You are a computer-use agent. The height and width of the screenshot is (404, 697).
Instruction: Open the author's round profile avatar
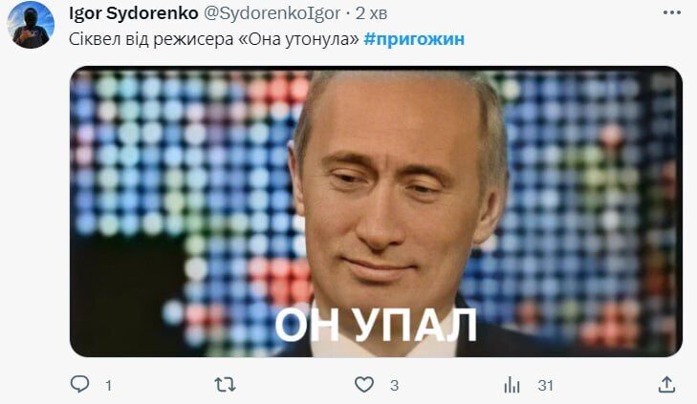[x=31, y=25]
